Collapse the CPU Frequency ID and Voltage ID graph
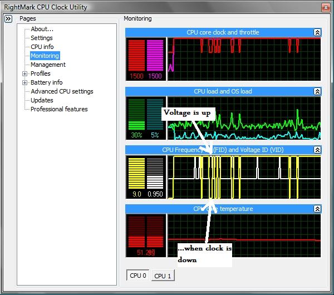Viewport: 334px width, 295px height. pos(317,150)
